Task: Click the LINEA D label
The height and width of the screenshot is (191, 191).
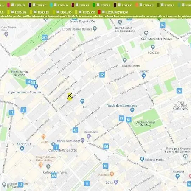Action: click(63, 6)
